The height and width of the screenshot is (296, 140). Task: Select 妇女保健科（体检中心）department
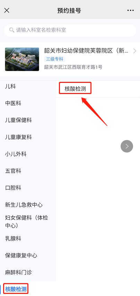[26, 221]
